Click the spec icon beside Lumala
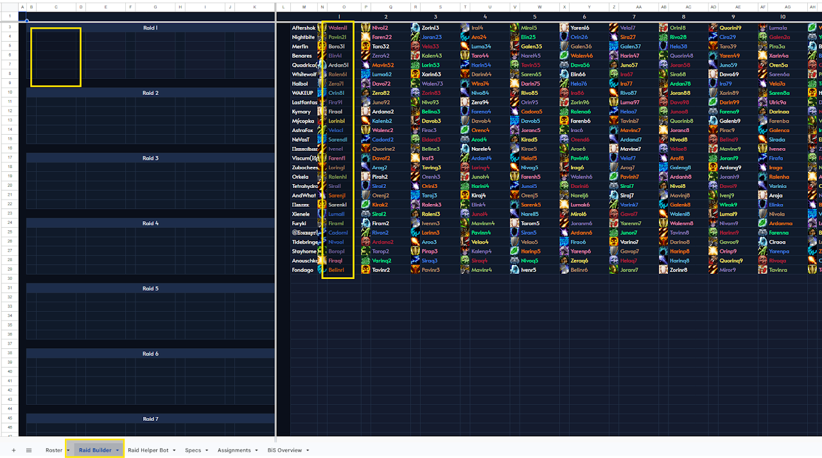The height and width of the screenshot is (458, 822). [762, 28]
